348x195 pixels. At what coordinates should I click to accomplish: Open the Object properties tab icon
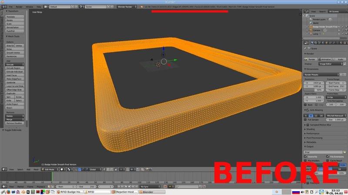tap(327, 42)
